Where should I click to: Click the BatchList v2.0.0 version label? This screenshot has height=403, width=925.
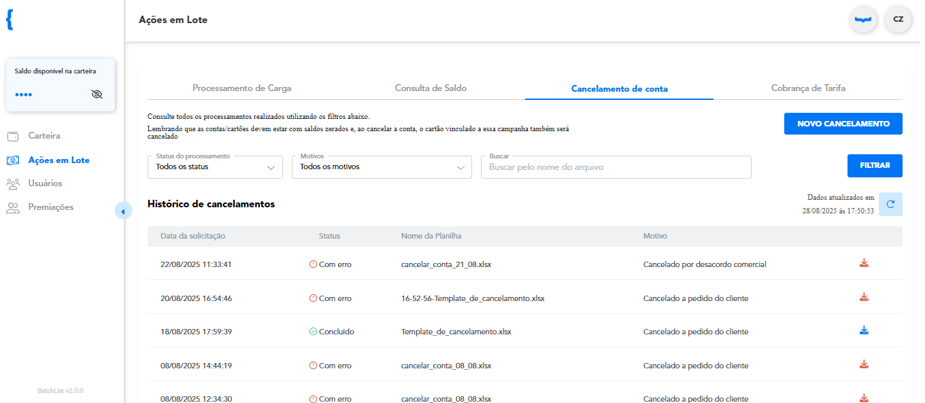tap(61, 391)
